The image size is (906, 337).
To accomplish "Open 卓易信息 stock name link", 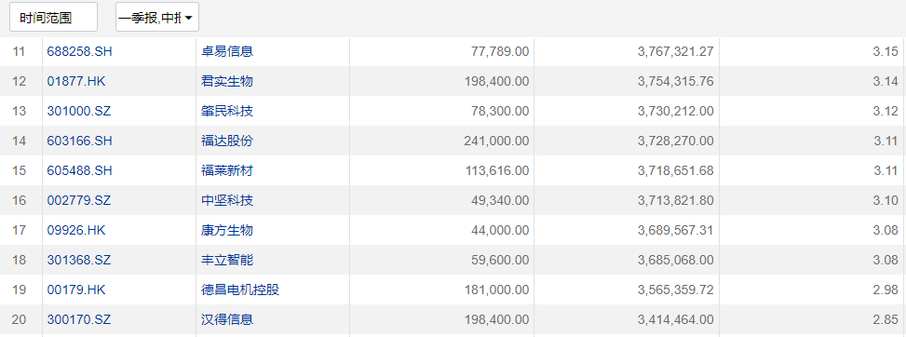I will [227, 51].
